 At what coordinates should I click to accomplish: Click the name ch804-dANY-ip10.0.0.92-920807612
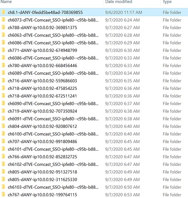42,126
